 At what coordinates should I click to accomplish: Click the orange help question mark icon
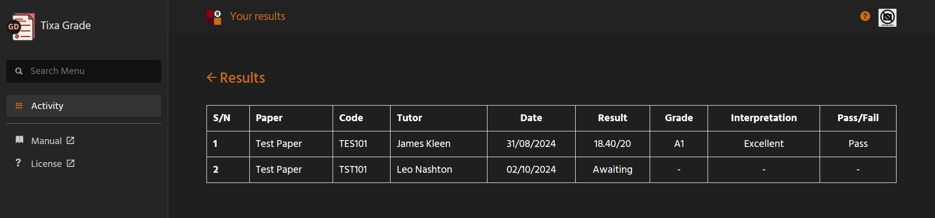point(865,17)
